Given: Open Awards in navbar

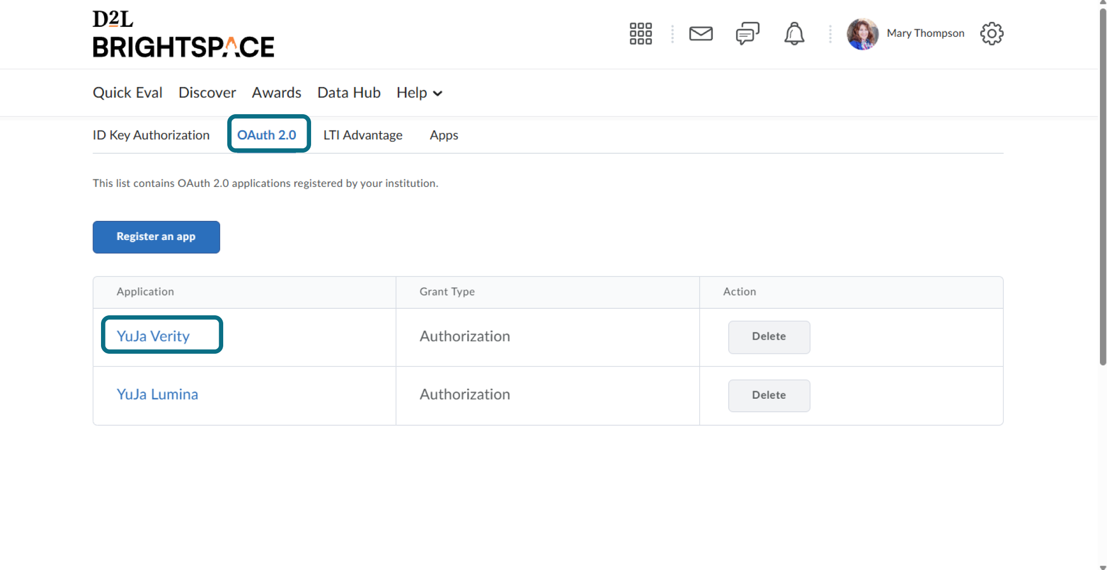Looking at the screenshot, I should click(x=277, y=92).
